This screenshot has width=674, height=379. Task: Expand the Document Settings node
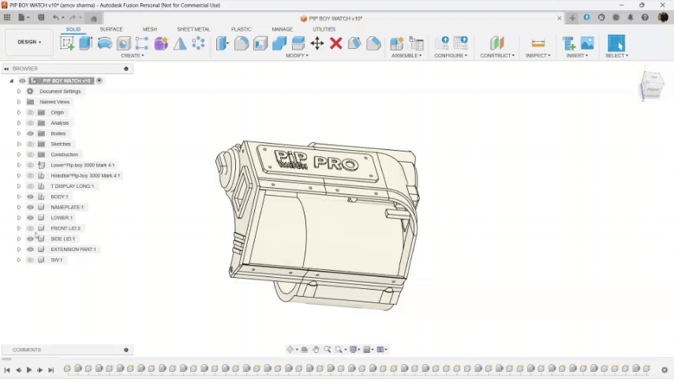19,92
